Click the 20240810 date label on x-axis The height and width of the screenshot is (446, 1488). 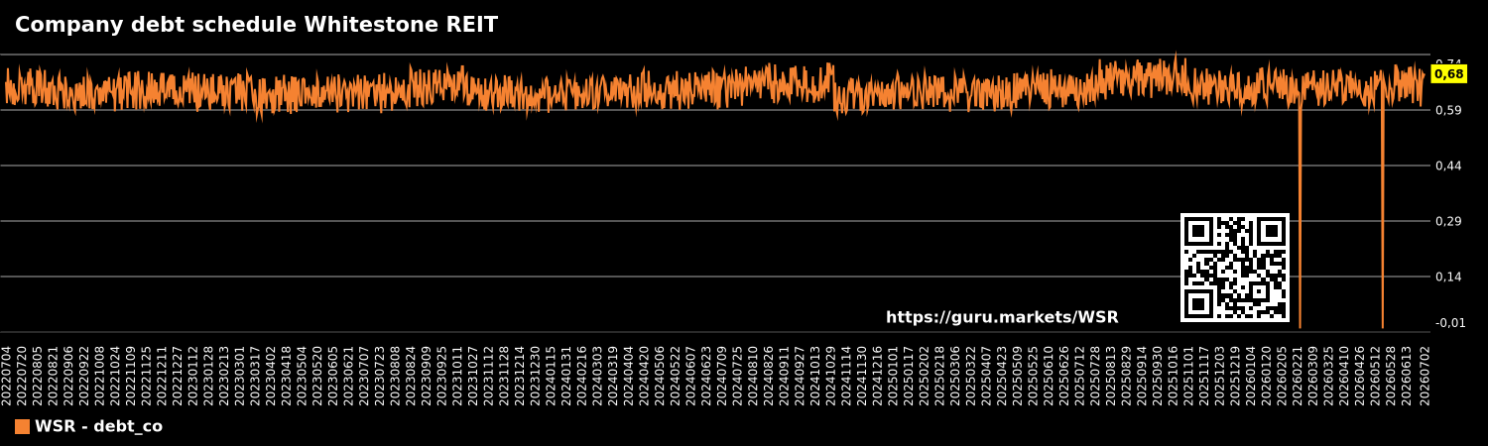(x=755, y=376)
